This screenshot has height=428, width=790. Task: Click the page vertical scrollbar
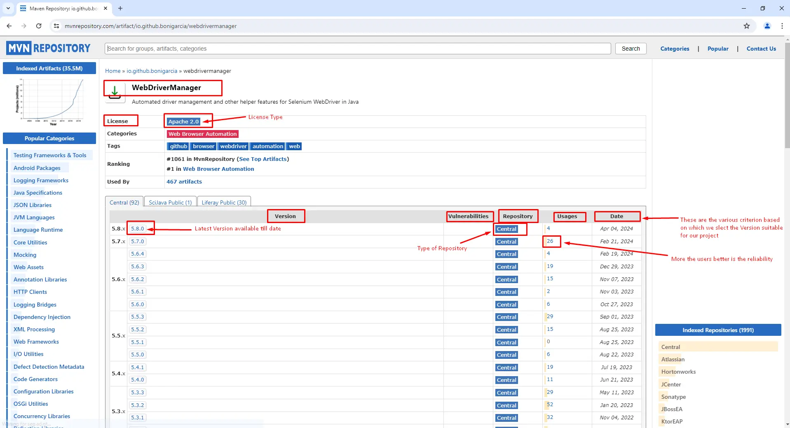click(787, 95)
